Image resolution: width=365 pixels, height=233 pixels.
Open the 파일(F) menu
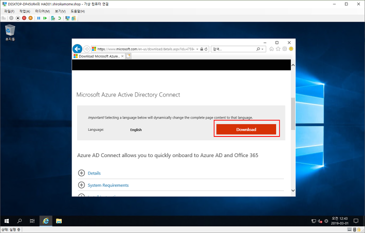(x=9, y=11)
